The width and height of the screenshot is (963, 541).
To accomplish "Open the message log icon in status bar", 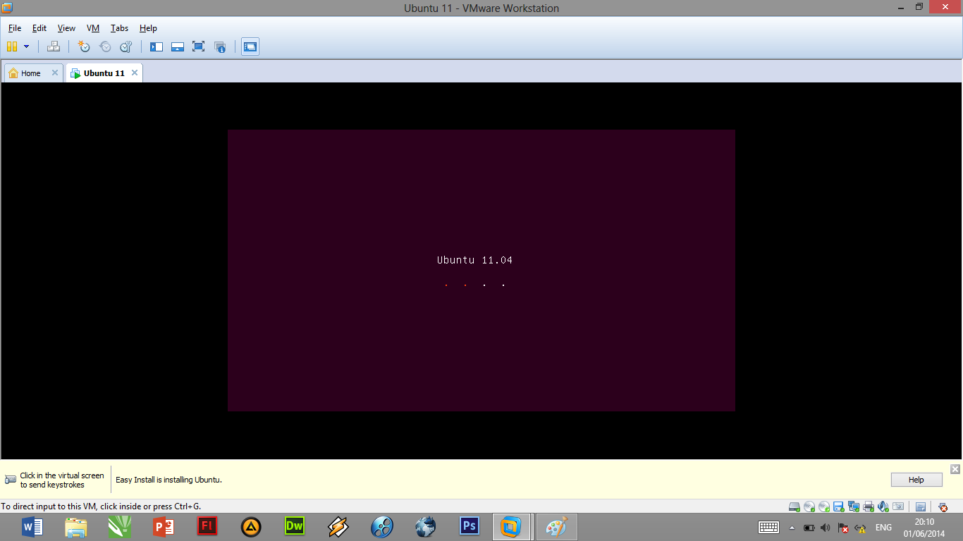I will 921,506.
